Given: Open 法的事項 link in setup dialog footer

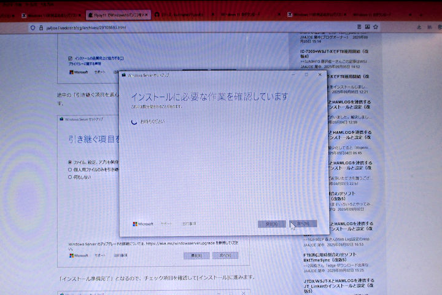Looking at the screenshot, I should click(188, 224).
